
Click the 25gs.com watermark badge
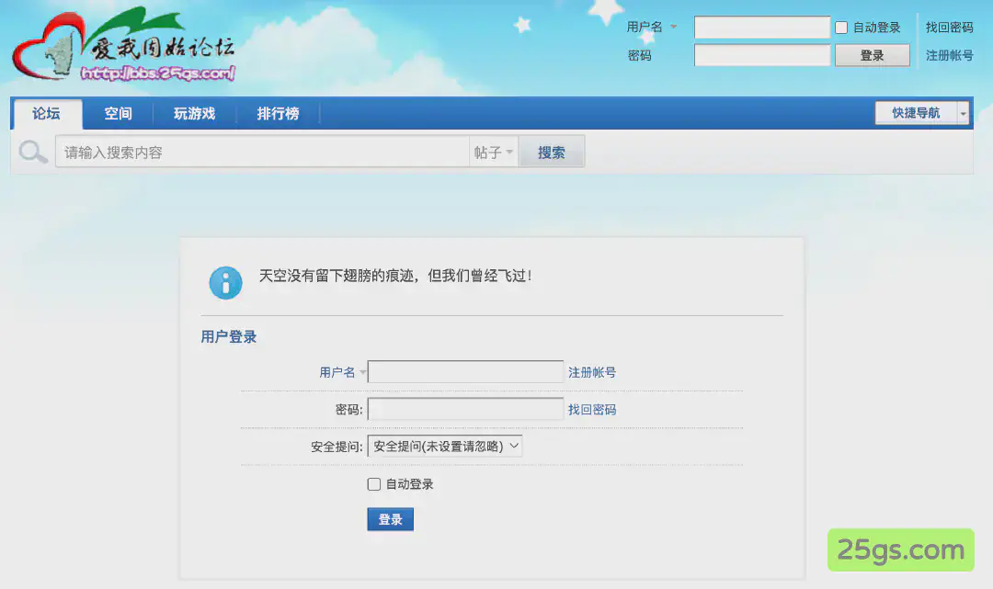(899, 549)
